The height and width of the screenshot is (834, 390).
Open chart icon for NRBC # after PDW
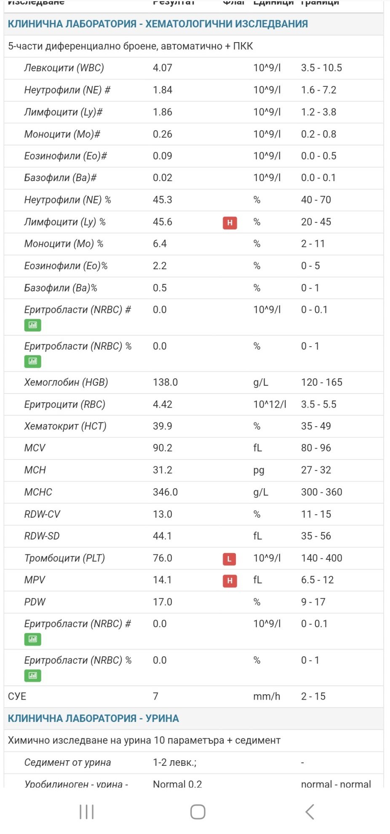click(32, 639)
